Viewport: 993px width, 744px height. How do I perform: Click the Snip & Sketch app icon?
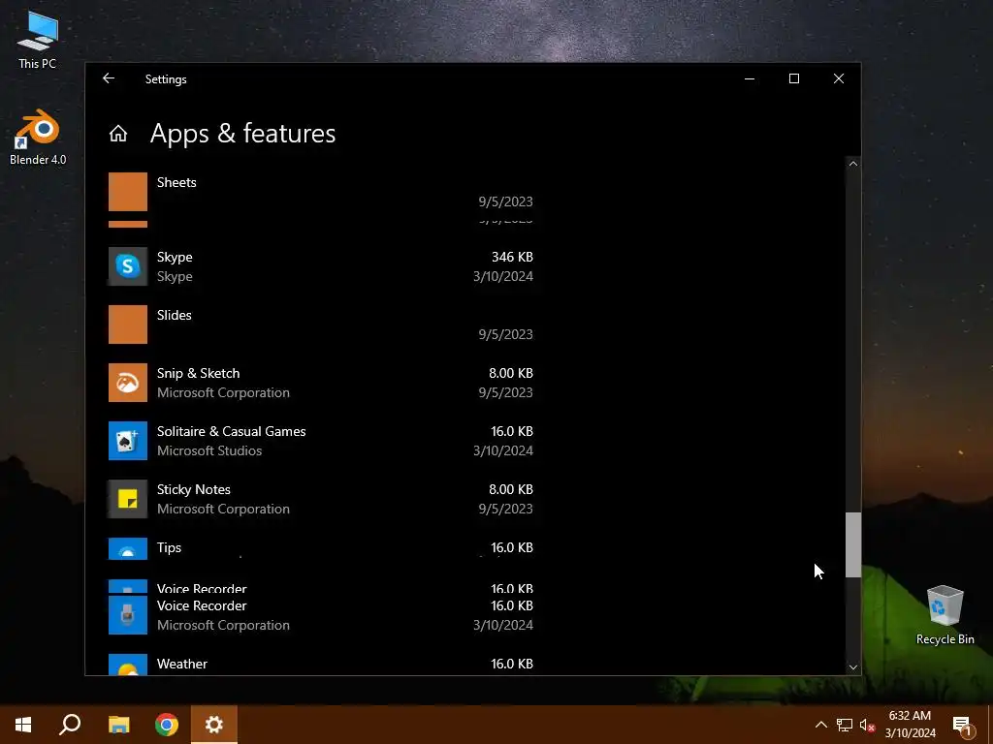(128, 383)
